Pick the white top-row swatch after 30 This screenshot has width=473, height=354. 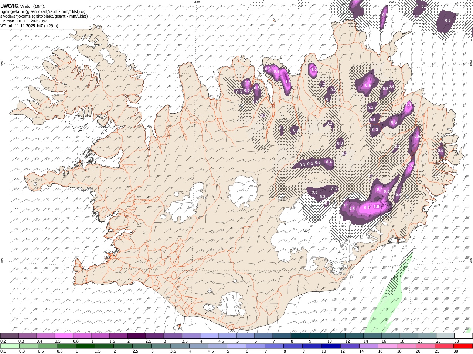(x=463, y=336)
